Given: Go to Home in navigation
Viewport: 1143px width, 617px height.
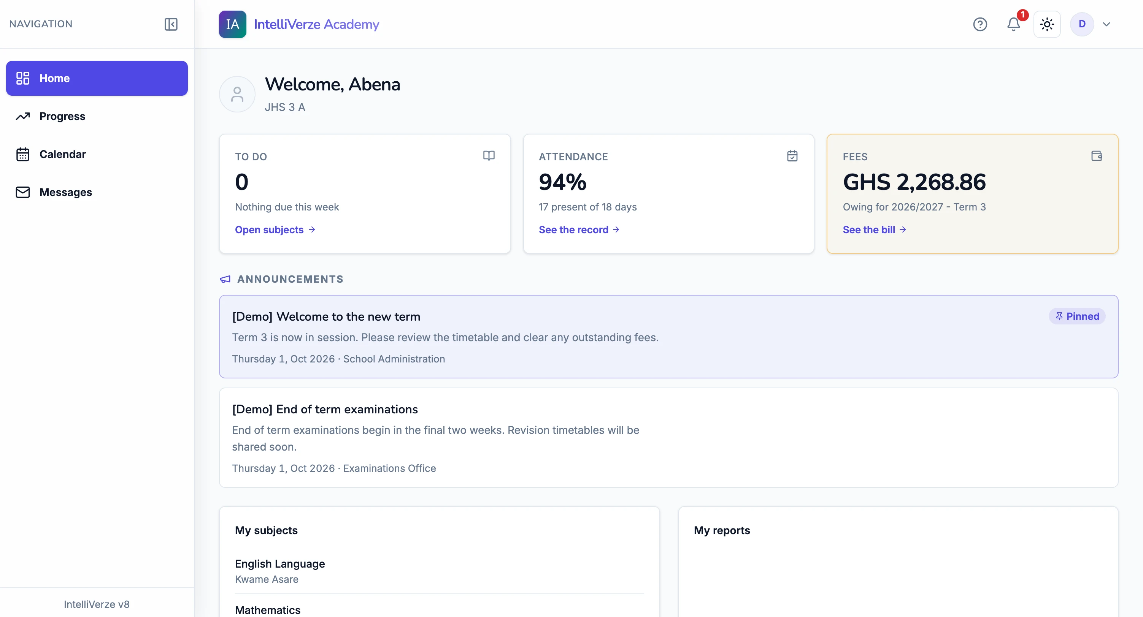Looking at the screenshot, I should coord(97,78).
